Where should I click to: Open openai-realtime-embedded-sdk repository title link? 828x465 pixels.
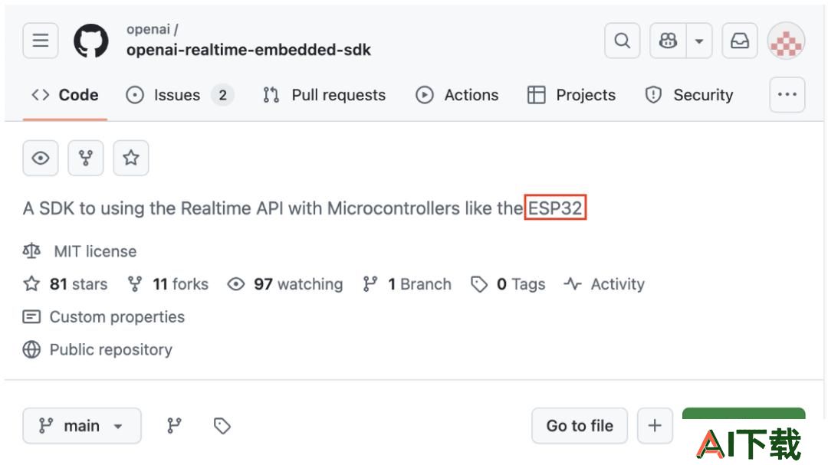click(x=248, y=50)
